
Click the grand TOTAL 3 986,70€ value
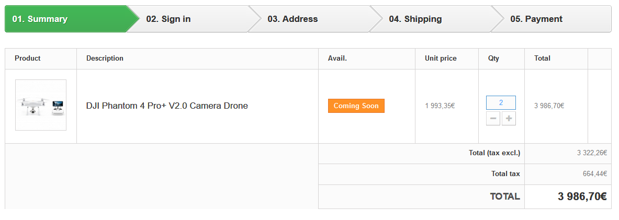(x=582, y=196)
